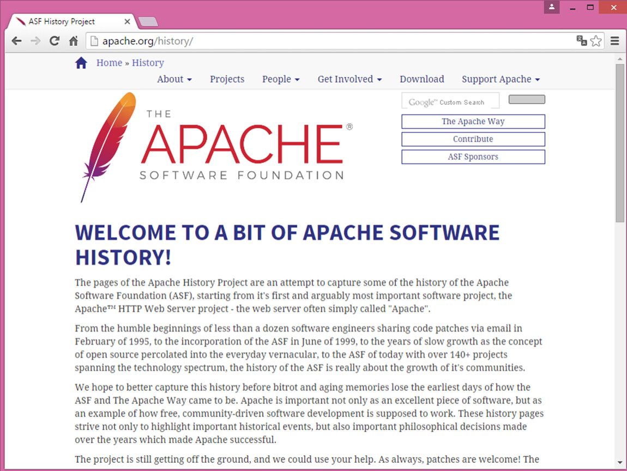Reload the current page
The width and height of the screenshot is (627, 471).
[55, 41]
